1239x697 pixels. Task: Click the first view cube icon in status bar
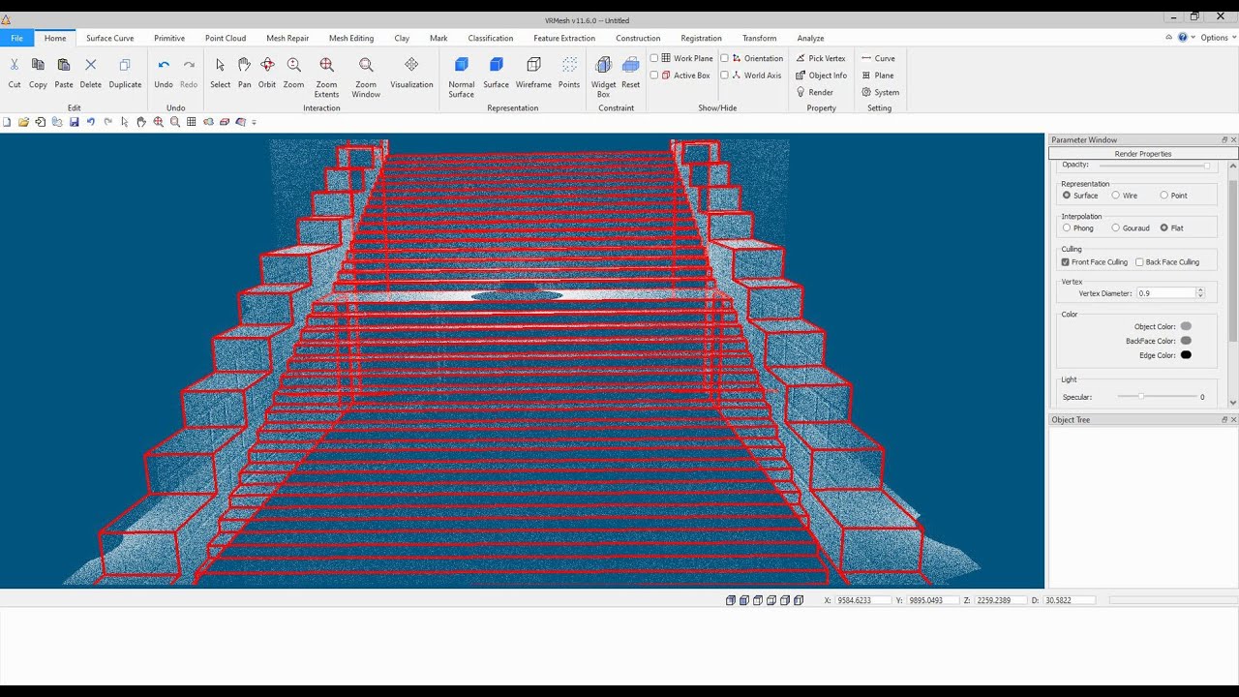[x=731, y=600]
